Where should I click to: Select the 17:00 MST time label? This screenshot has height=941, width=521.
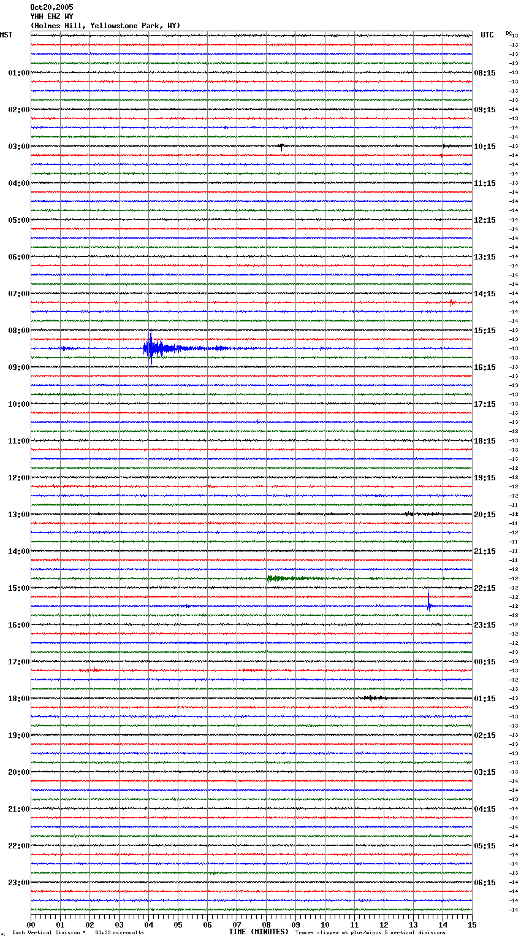(x=19, y=662)
